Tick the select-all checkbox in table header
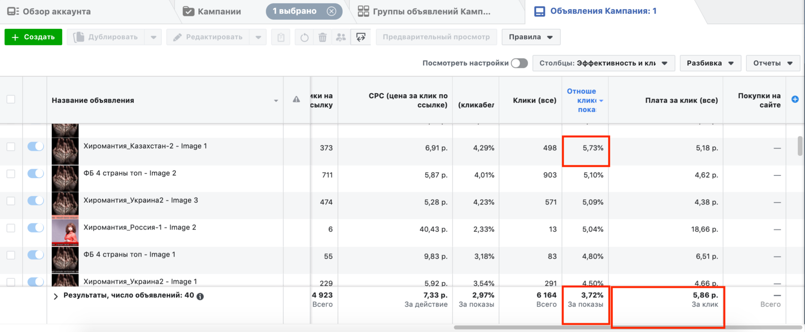 click(11, 99)
